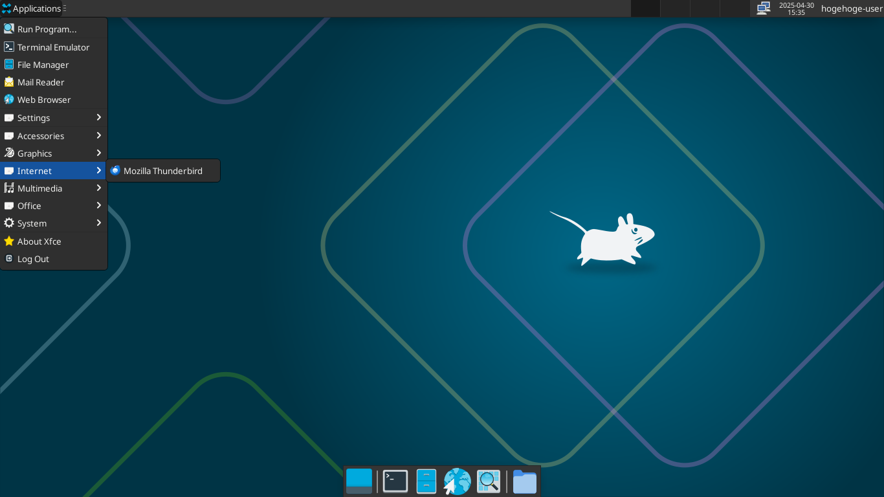Launch Terminal Emulator from the Applications menu
This screenshot has height=497, width=884.
pyautogui.click(x=54, y=47)
